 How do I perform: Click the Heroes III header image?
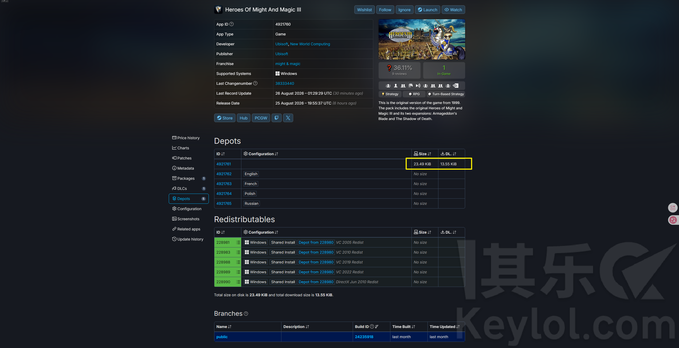tap(422, 39)
